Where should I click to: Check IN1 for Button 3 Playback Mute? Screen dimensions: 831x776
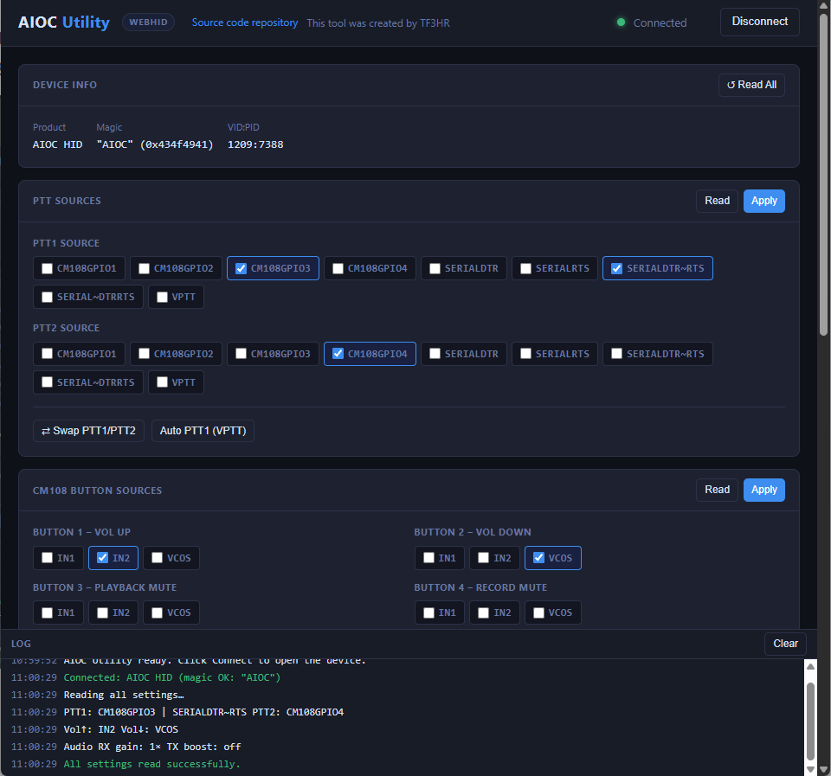(48, 613)
